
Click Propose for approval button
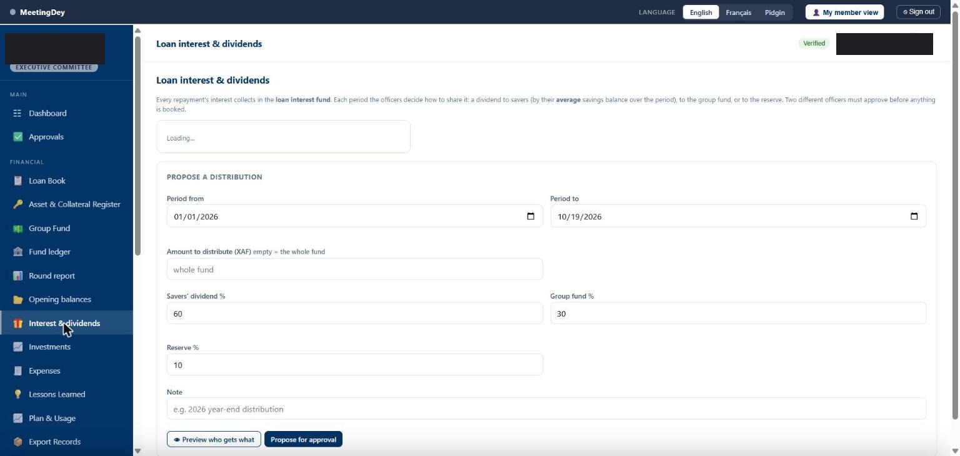(x=303, y=439)
